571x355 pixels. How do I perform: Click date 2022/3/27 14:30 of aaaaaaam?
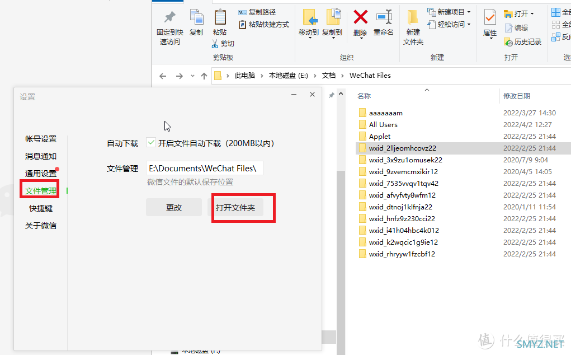pyautogui.click(x=530, y=113)
